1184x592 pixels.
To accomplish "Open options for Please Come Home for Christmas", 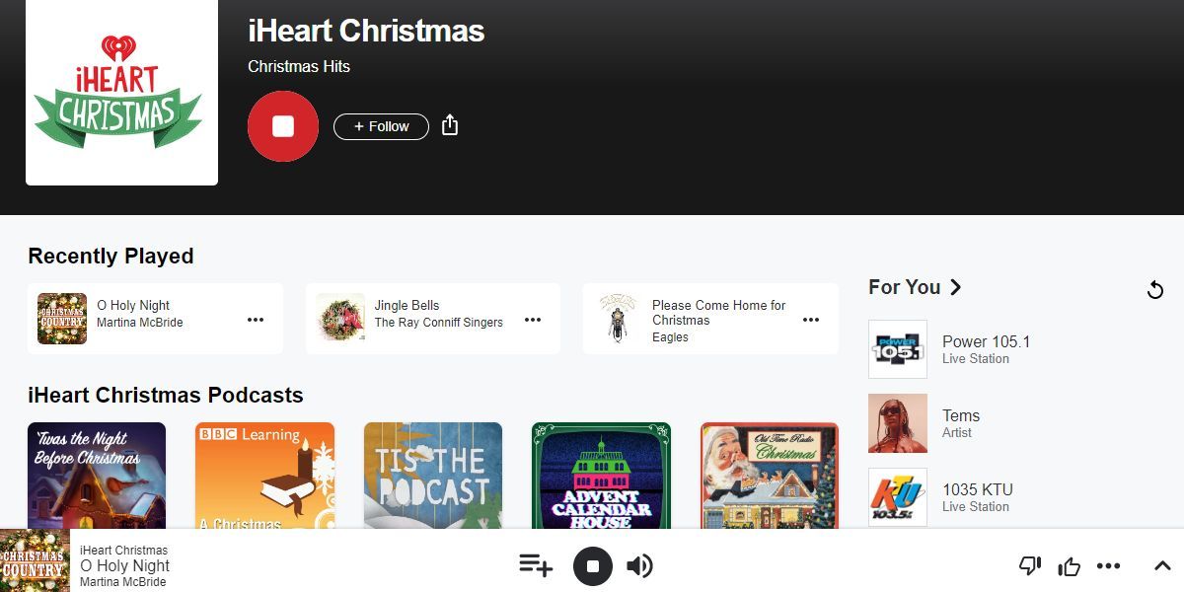I will 811,320.
